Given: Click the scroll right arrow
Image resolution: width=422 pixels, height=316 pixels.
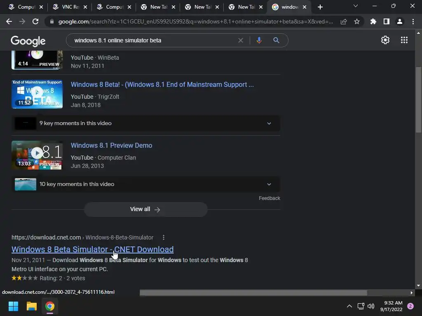Looking at the screenshot, I should pos(411,293).
